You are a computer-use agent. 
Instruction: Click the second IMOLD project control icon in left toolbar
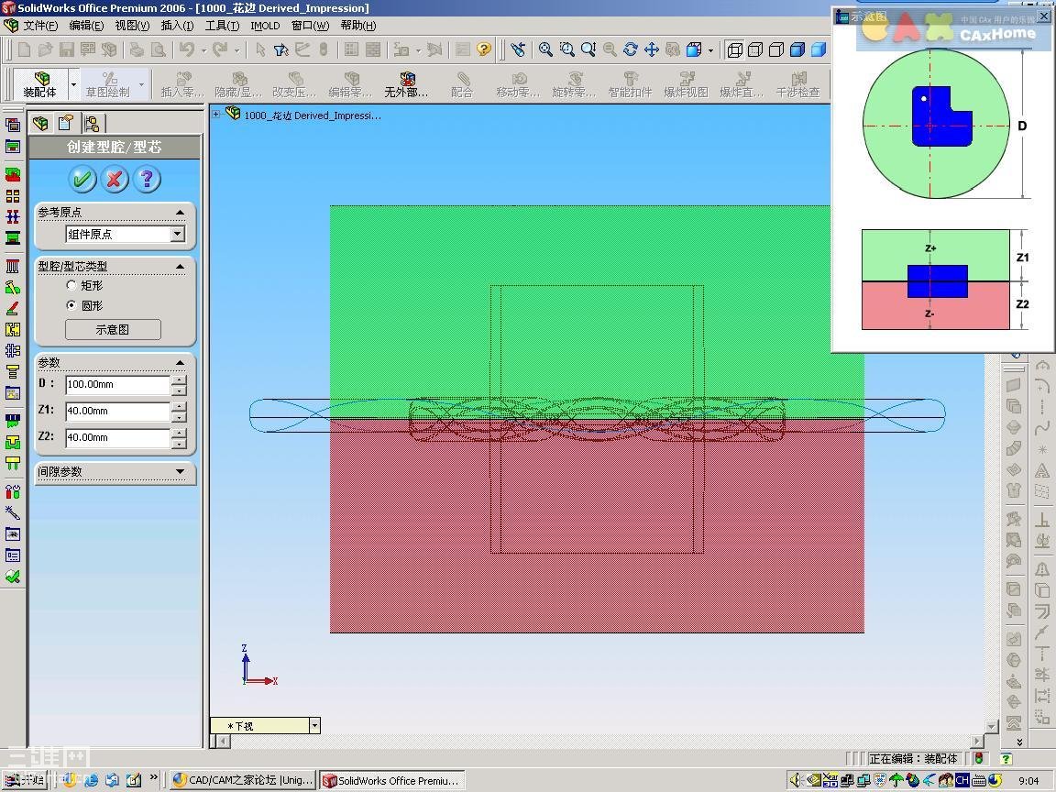(x=12, y=146)
